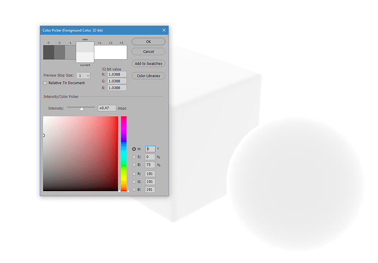Click the Cancel button
The image size is (378, 263).
(x=148, y=52)
